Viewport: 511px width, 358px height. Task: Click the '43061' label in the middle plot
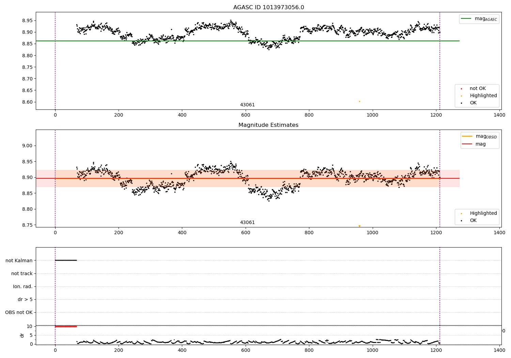pos(247,223)
